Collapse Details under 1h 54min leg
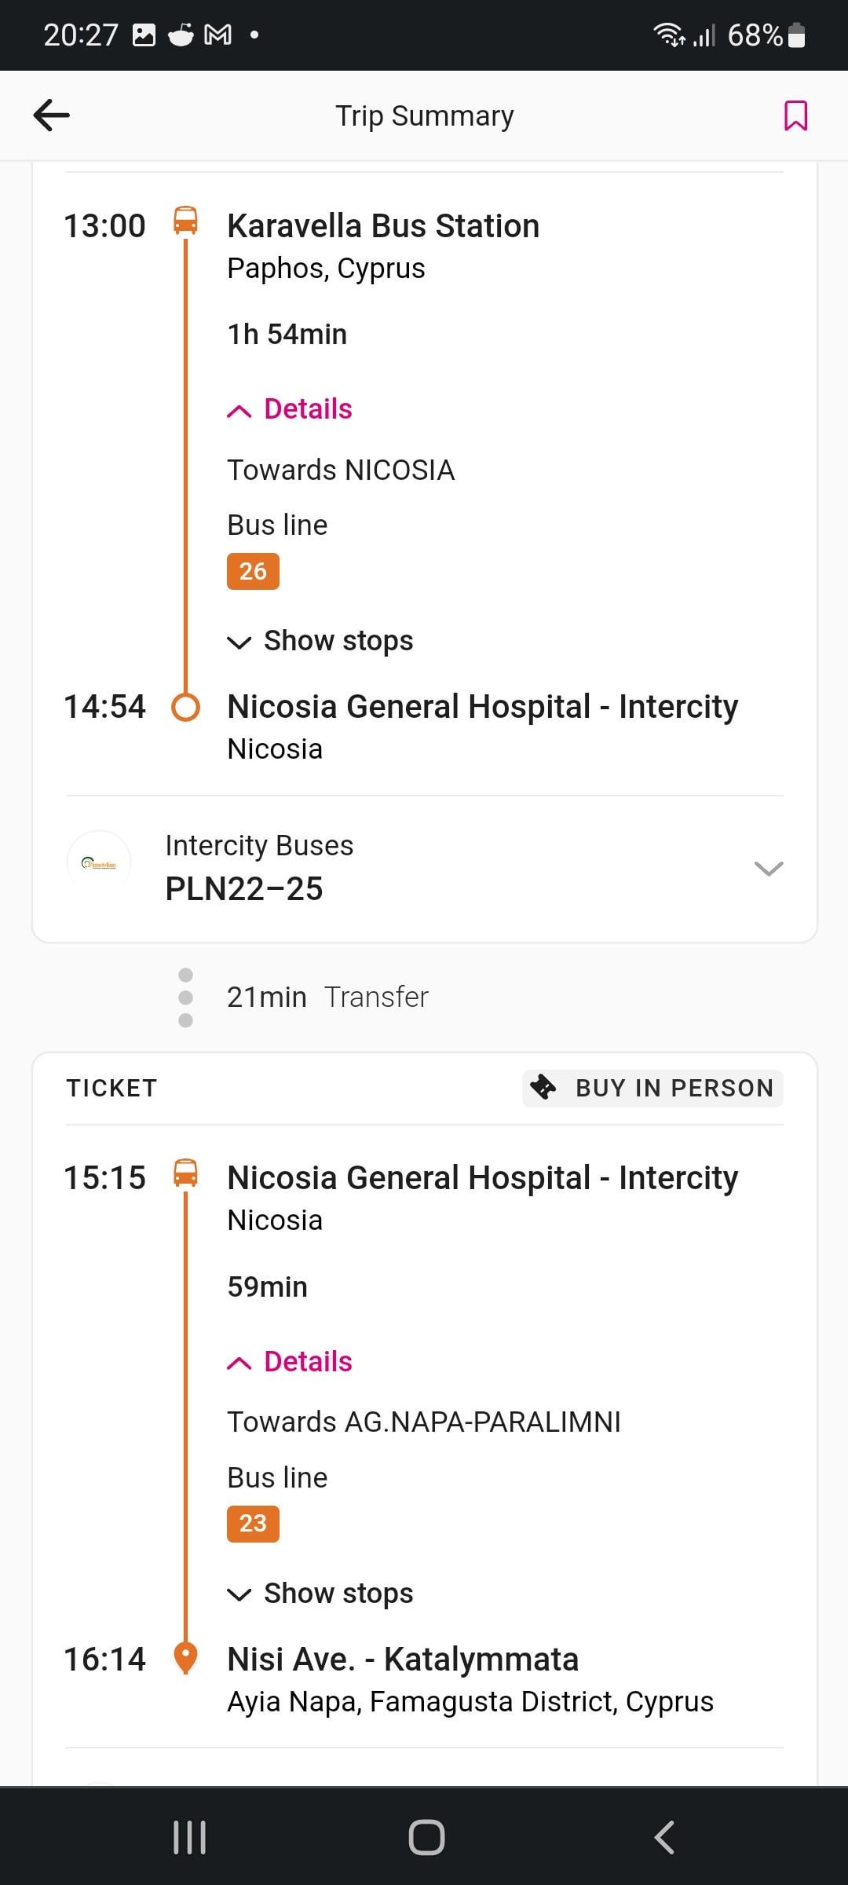The image size is (848, 1885). [290, 409]
